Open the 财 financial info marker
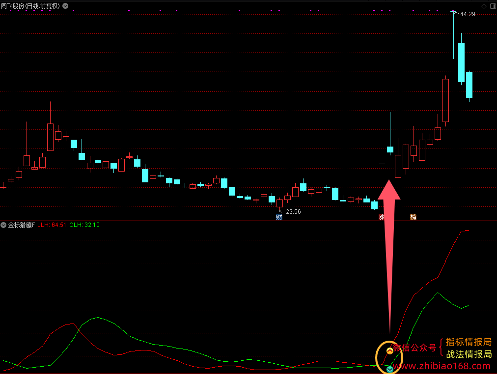497x374 pixels. click(x=279, y=217)
